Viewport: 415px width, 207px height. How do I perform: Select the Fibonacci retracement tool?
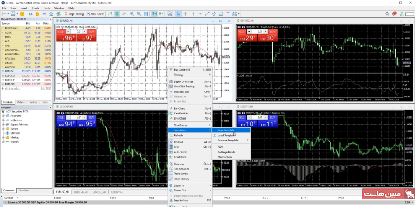[x=221, y=14]
